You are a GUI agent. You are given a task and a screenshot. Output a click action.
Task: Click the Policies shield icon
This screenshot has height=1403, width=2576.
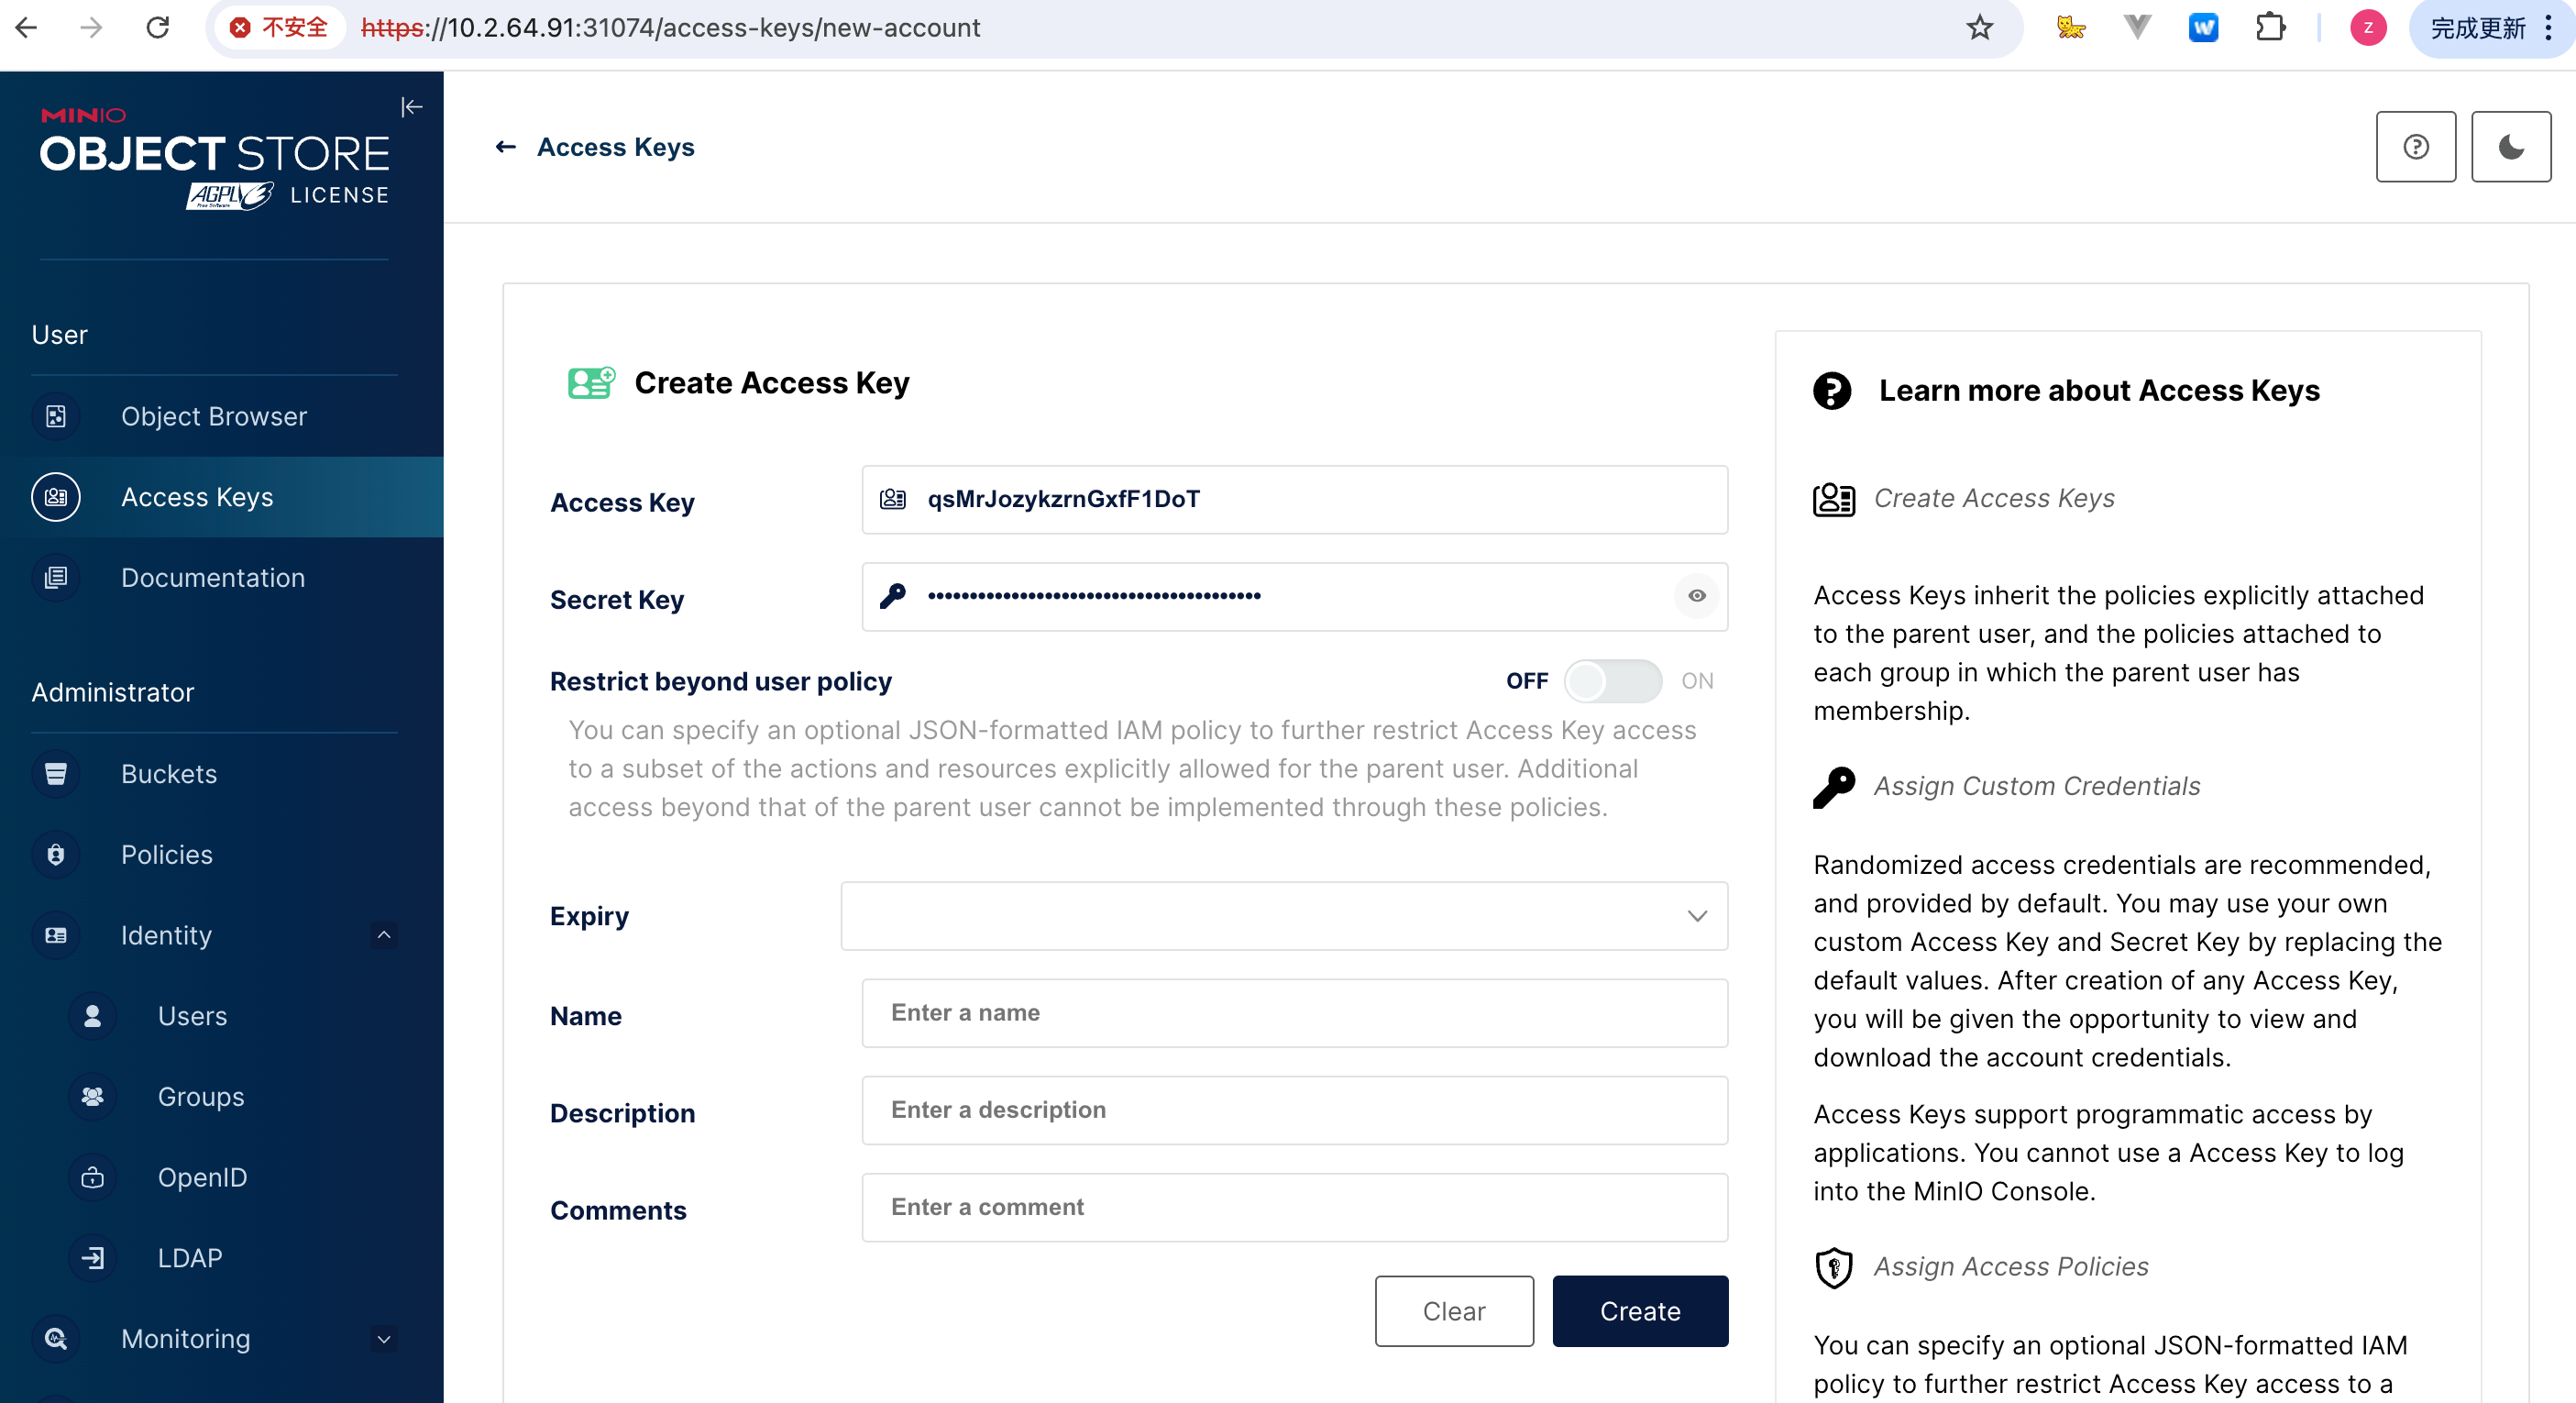[56, 854]
